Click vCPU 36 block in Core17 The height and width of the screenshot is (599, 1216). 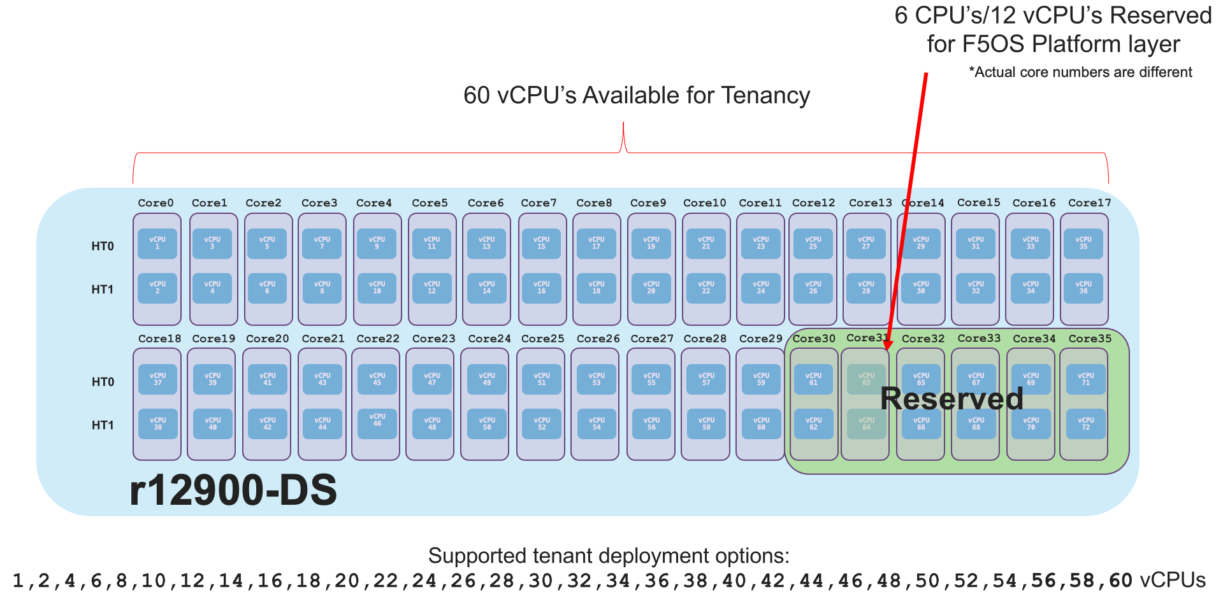coord(1083,288)
